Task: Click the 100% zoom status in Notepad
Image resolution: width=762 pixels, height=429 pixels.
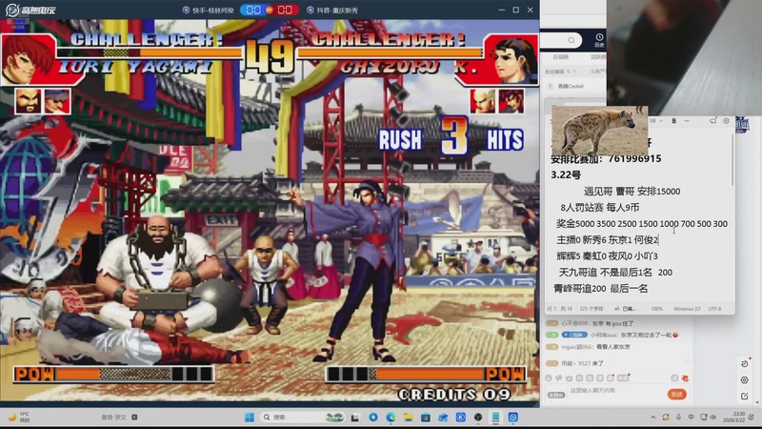Action: pos(656,309)
